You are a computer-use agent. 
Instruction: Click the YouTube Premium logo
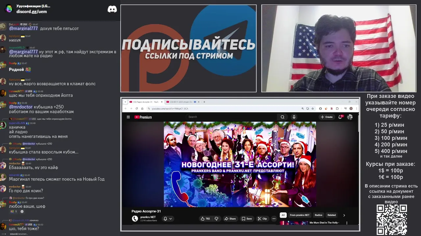143,117
